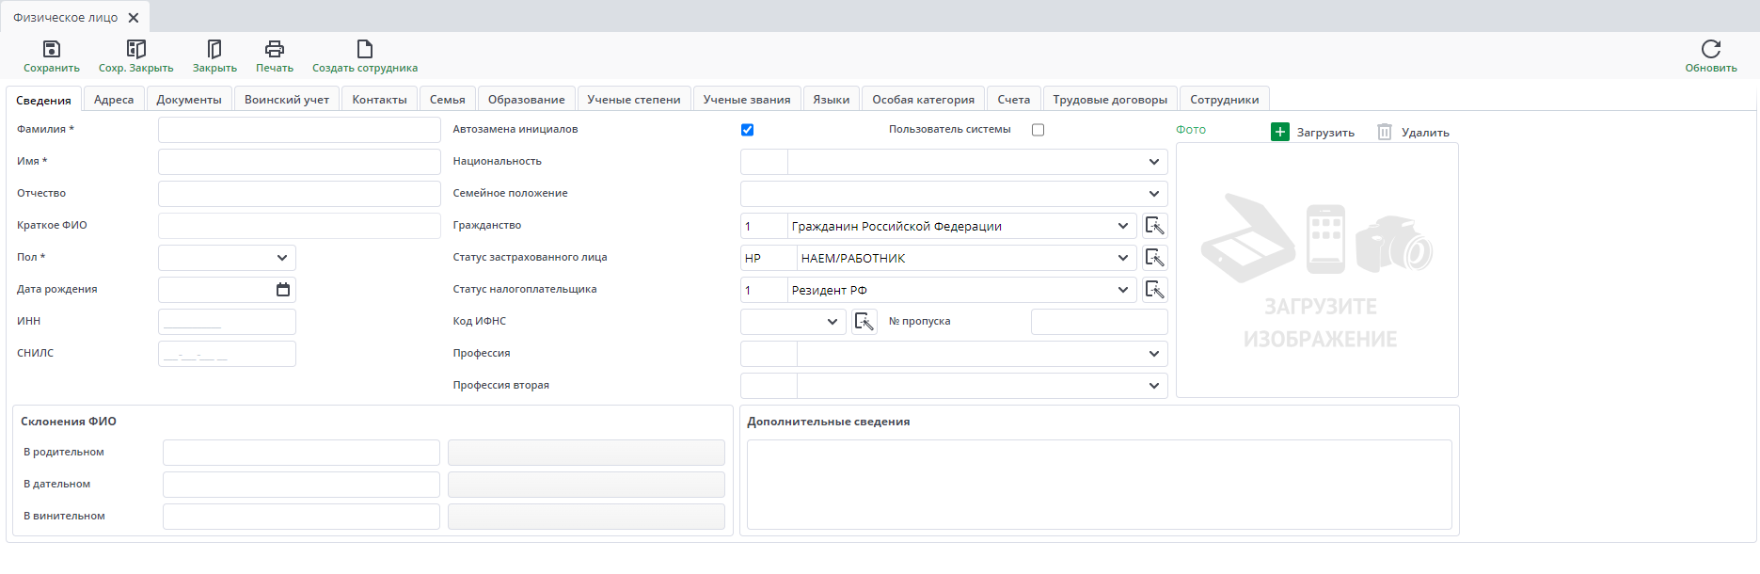Open the lookup icon next to Код ИФНС

click(x=864, y=322)
